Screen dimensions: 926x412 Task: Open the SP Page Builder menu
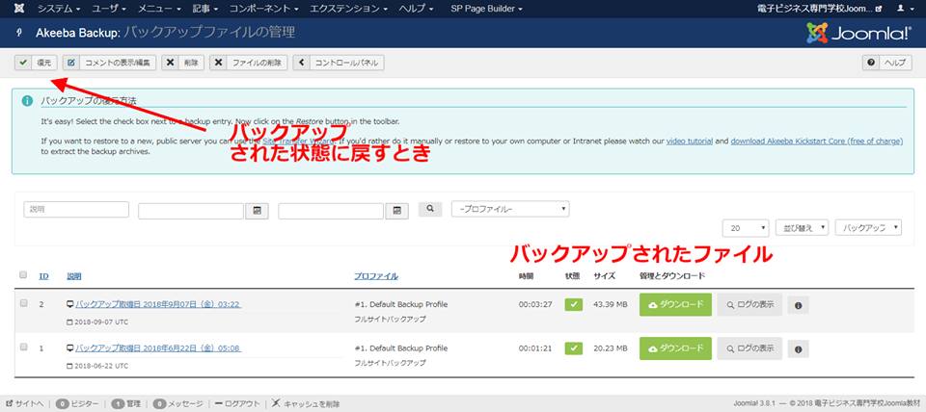(x=486, y=9)
